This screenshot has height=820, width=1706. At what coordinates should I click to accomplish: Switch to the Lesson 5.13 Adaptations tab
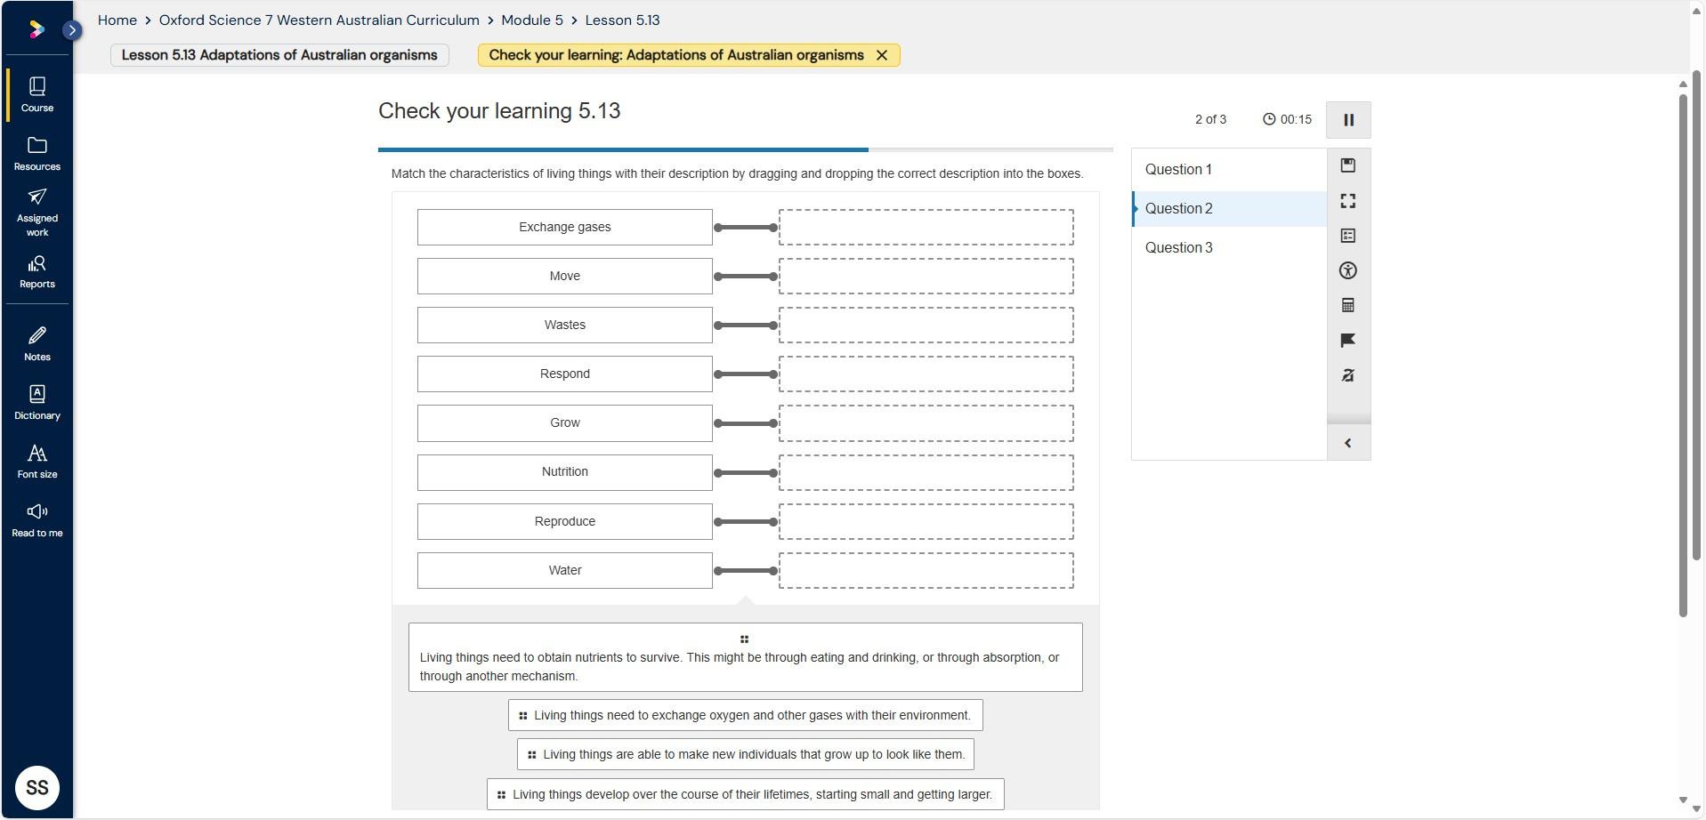(x=279, y=55)
